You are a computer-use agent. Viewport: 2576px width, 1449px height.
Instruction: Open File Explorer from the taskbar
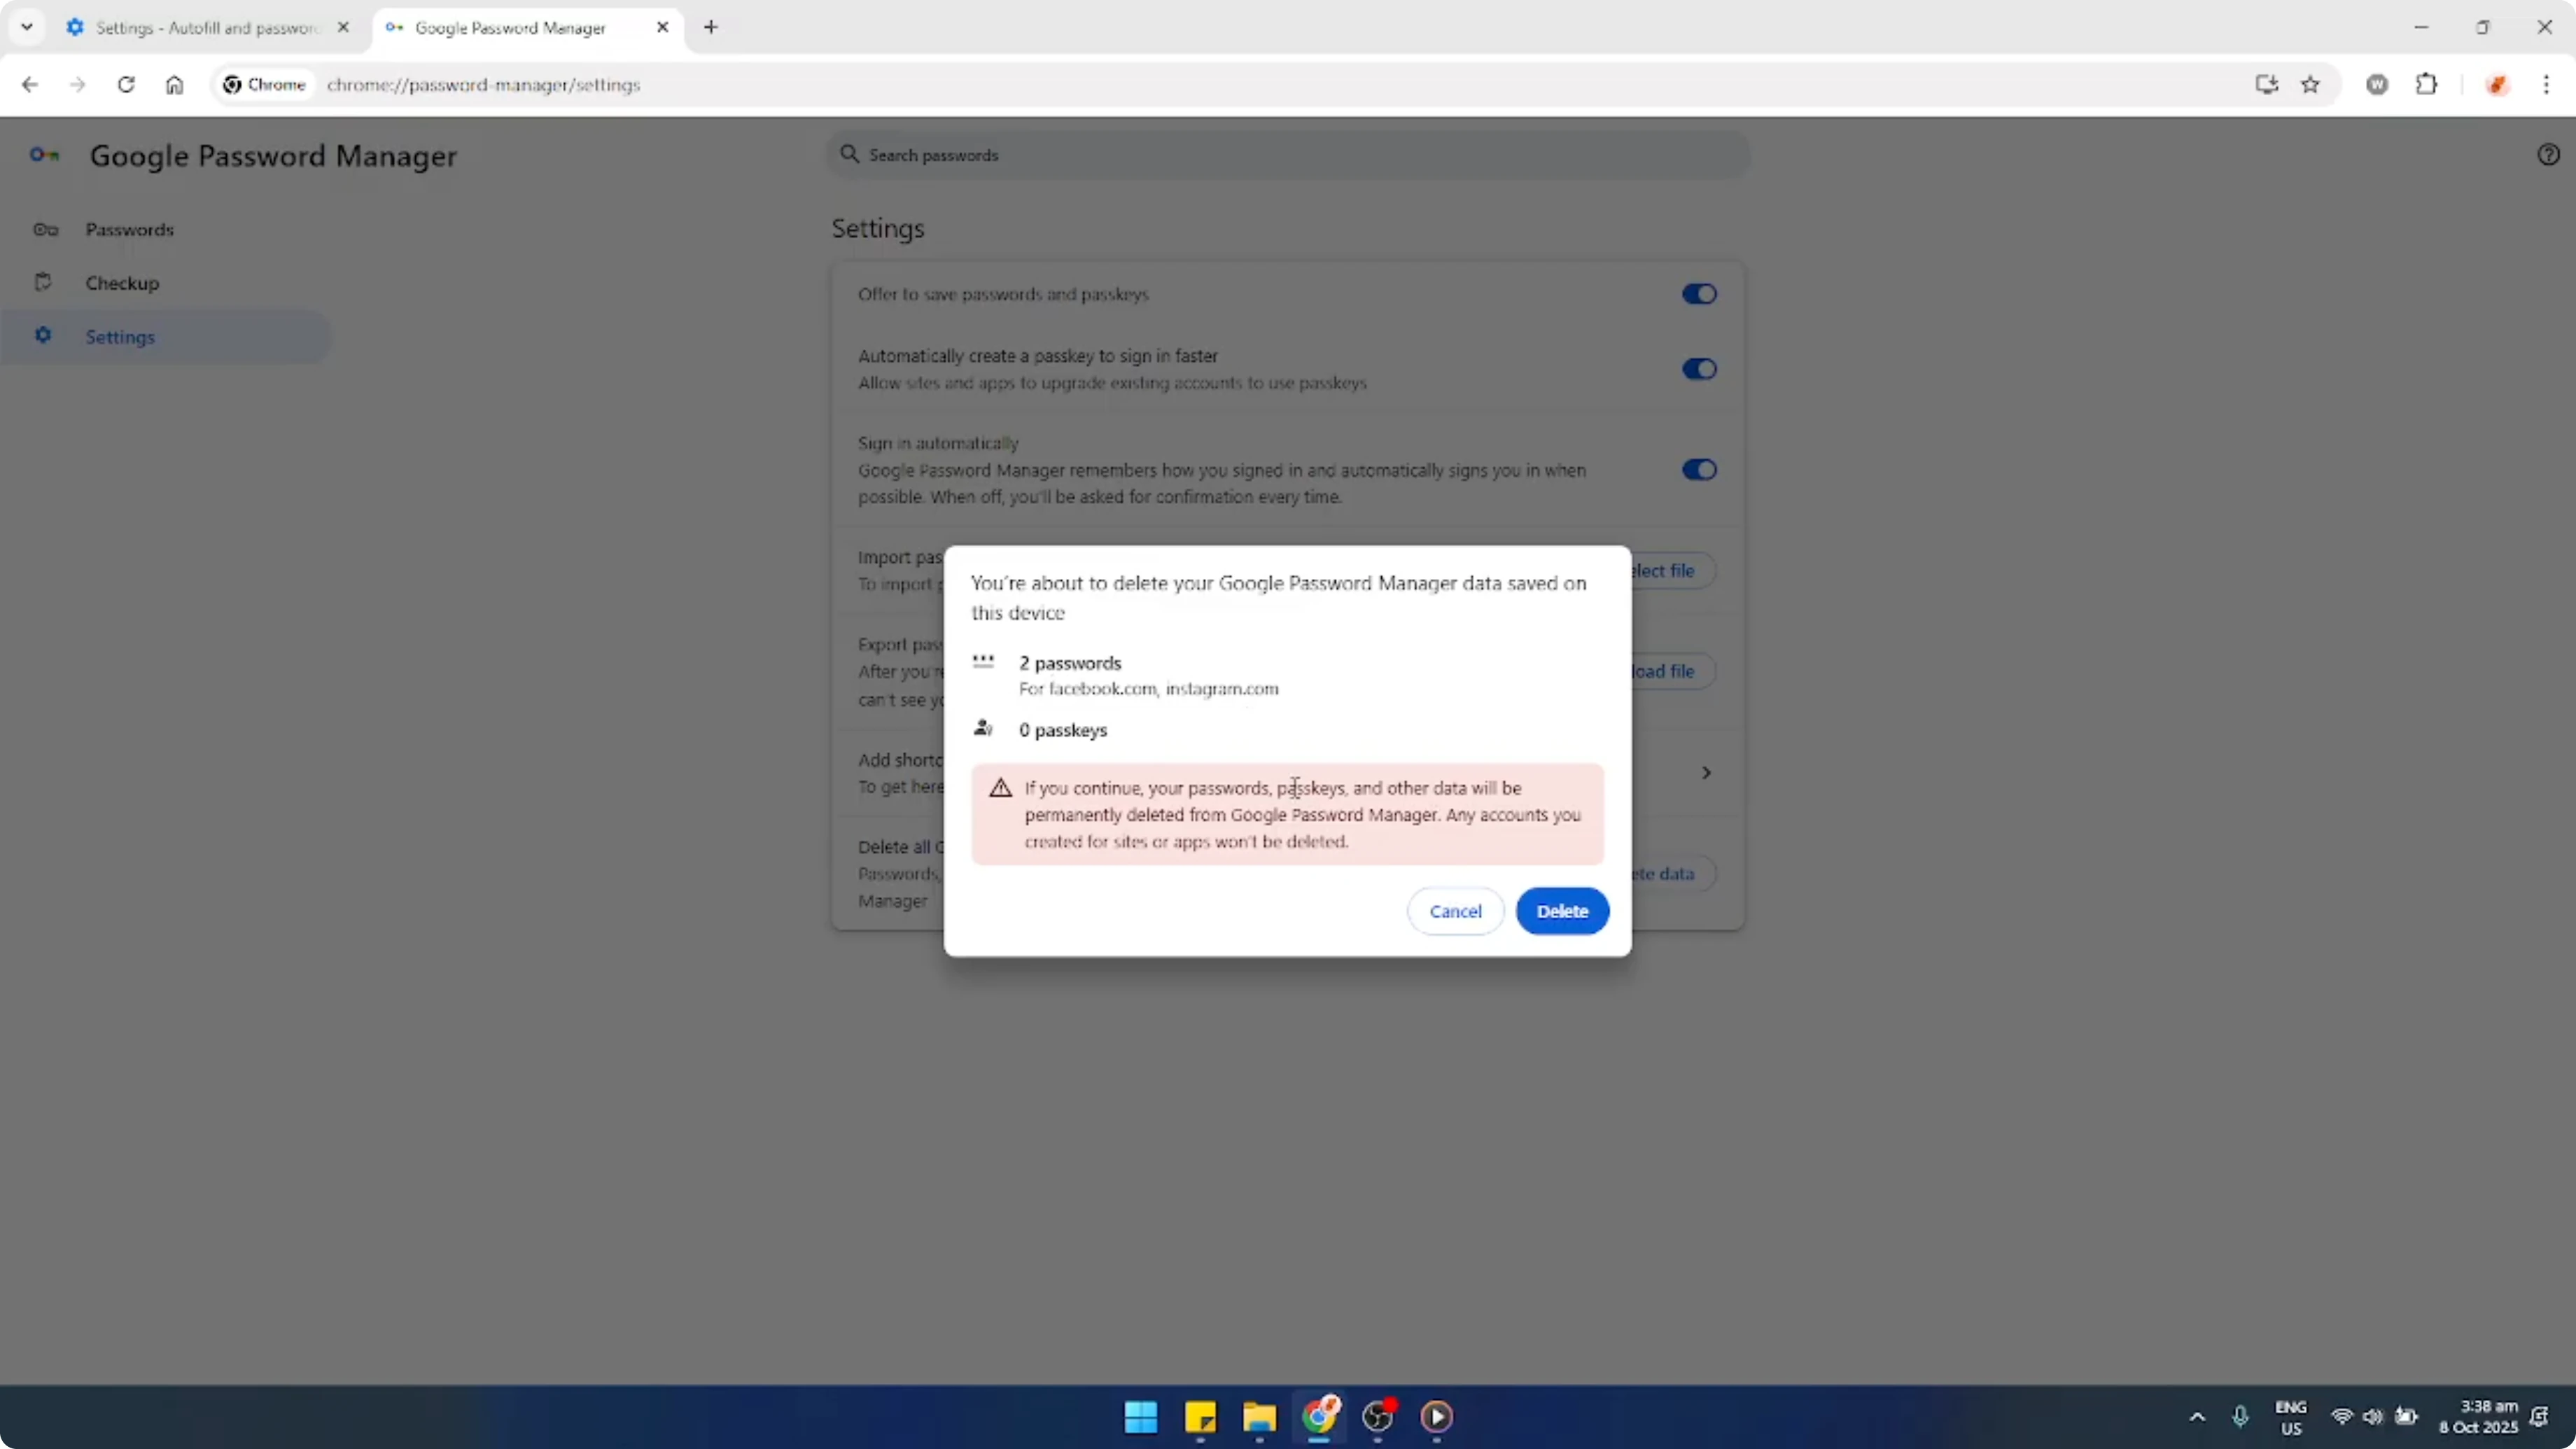point(1259,1417)
